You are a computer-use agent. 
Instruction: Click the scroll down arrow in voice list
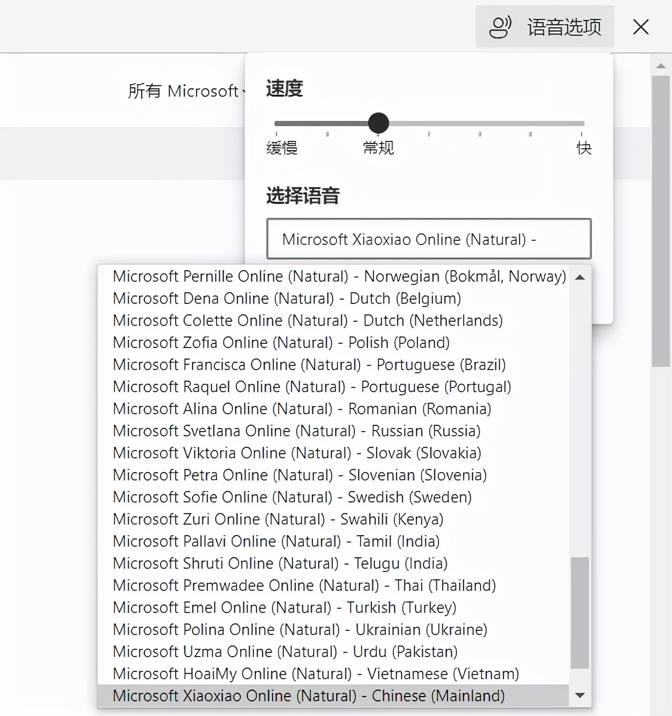coord(579,695)
